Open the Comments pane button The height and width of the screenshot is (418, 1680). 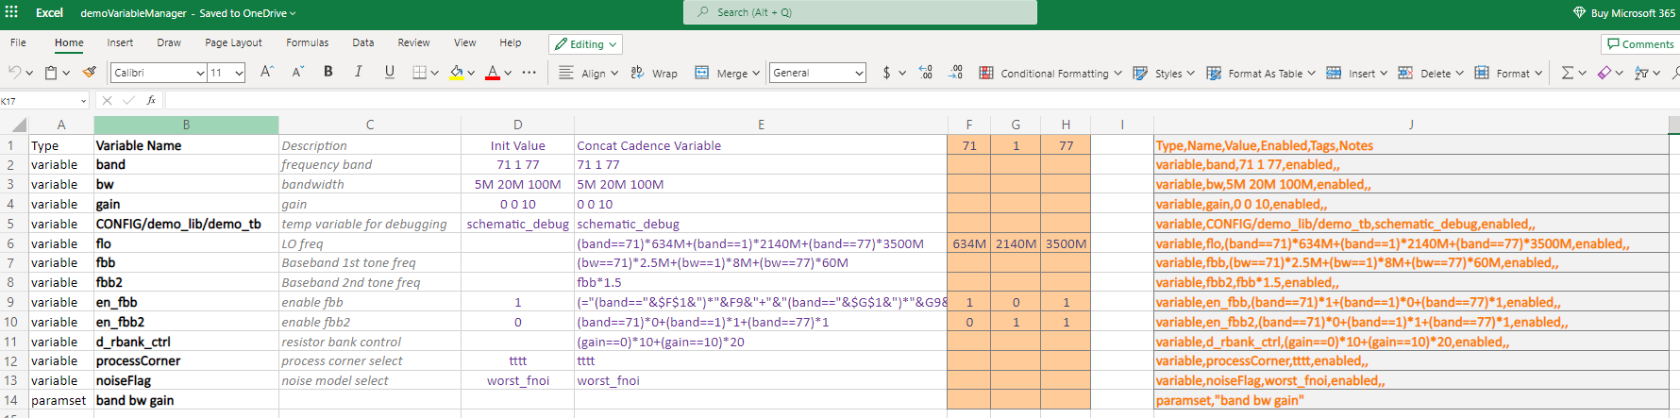pyautogui.click(x=1639, y=44)
